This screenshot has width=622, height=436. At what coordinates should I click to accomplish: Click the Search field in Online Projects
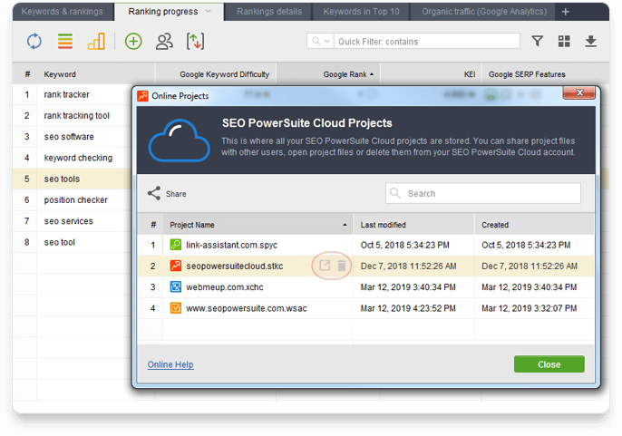coord(483,193)
